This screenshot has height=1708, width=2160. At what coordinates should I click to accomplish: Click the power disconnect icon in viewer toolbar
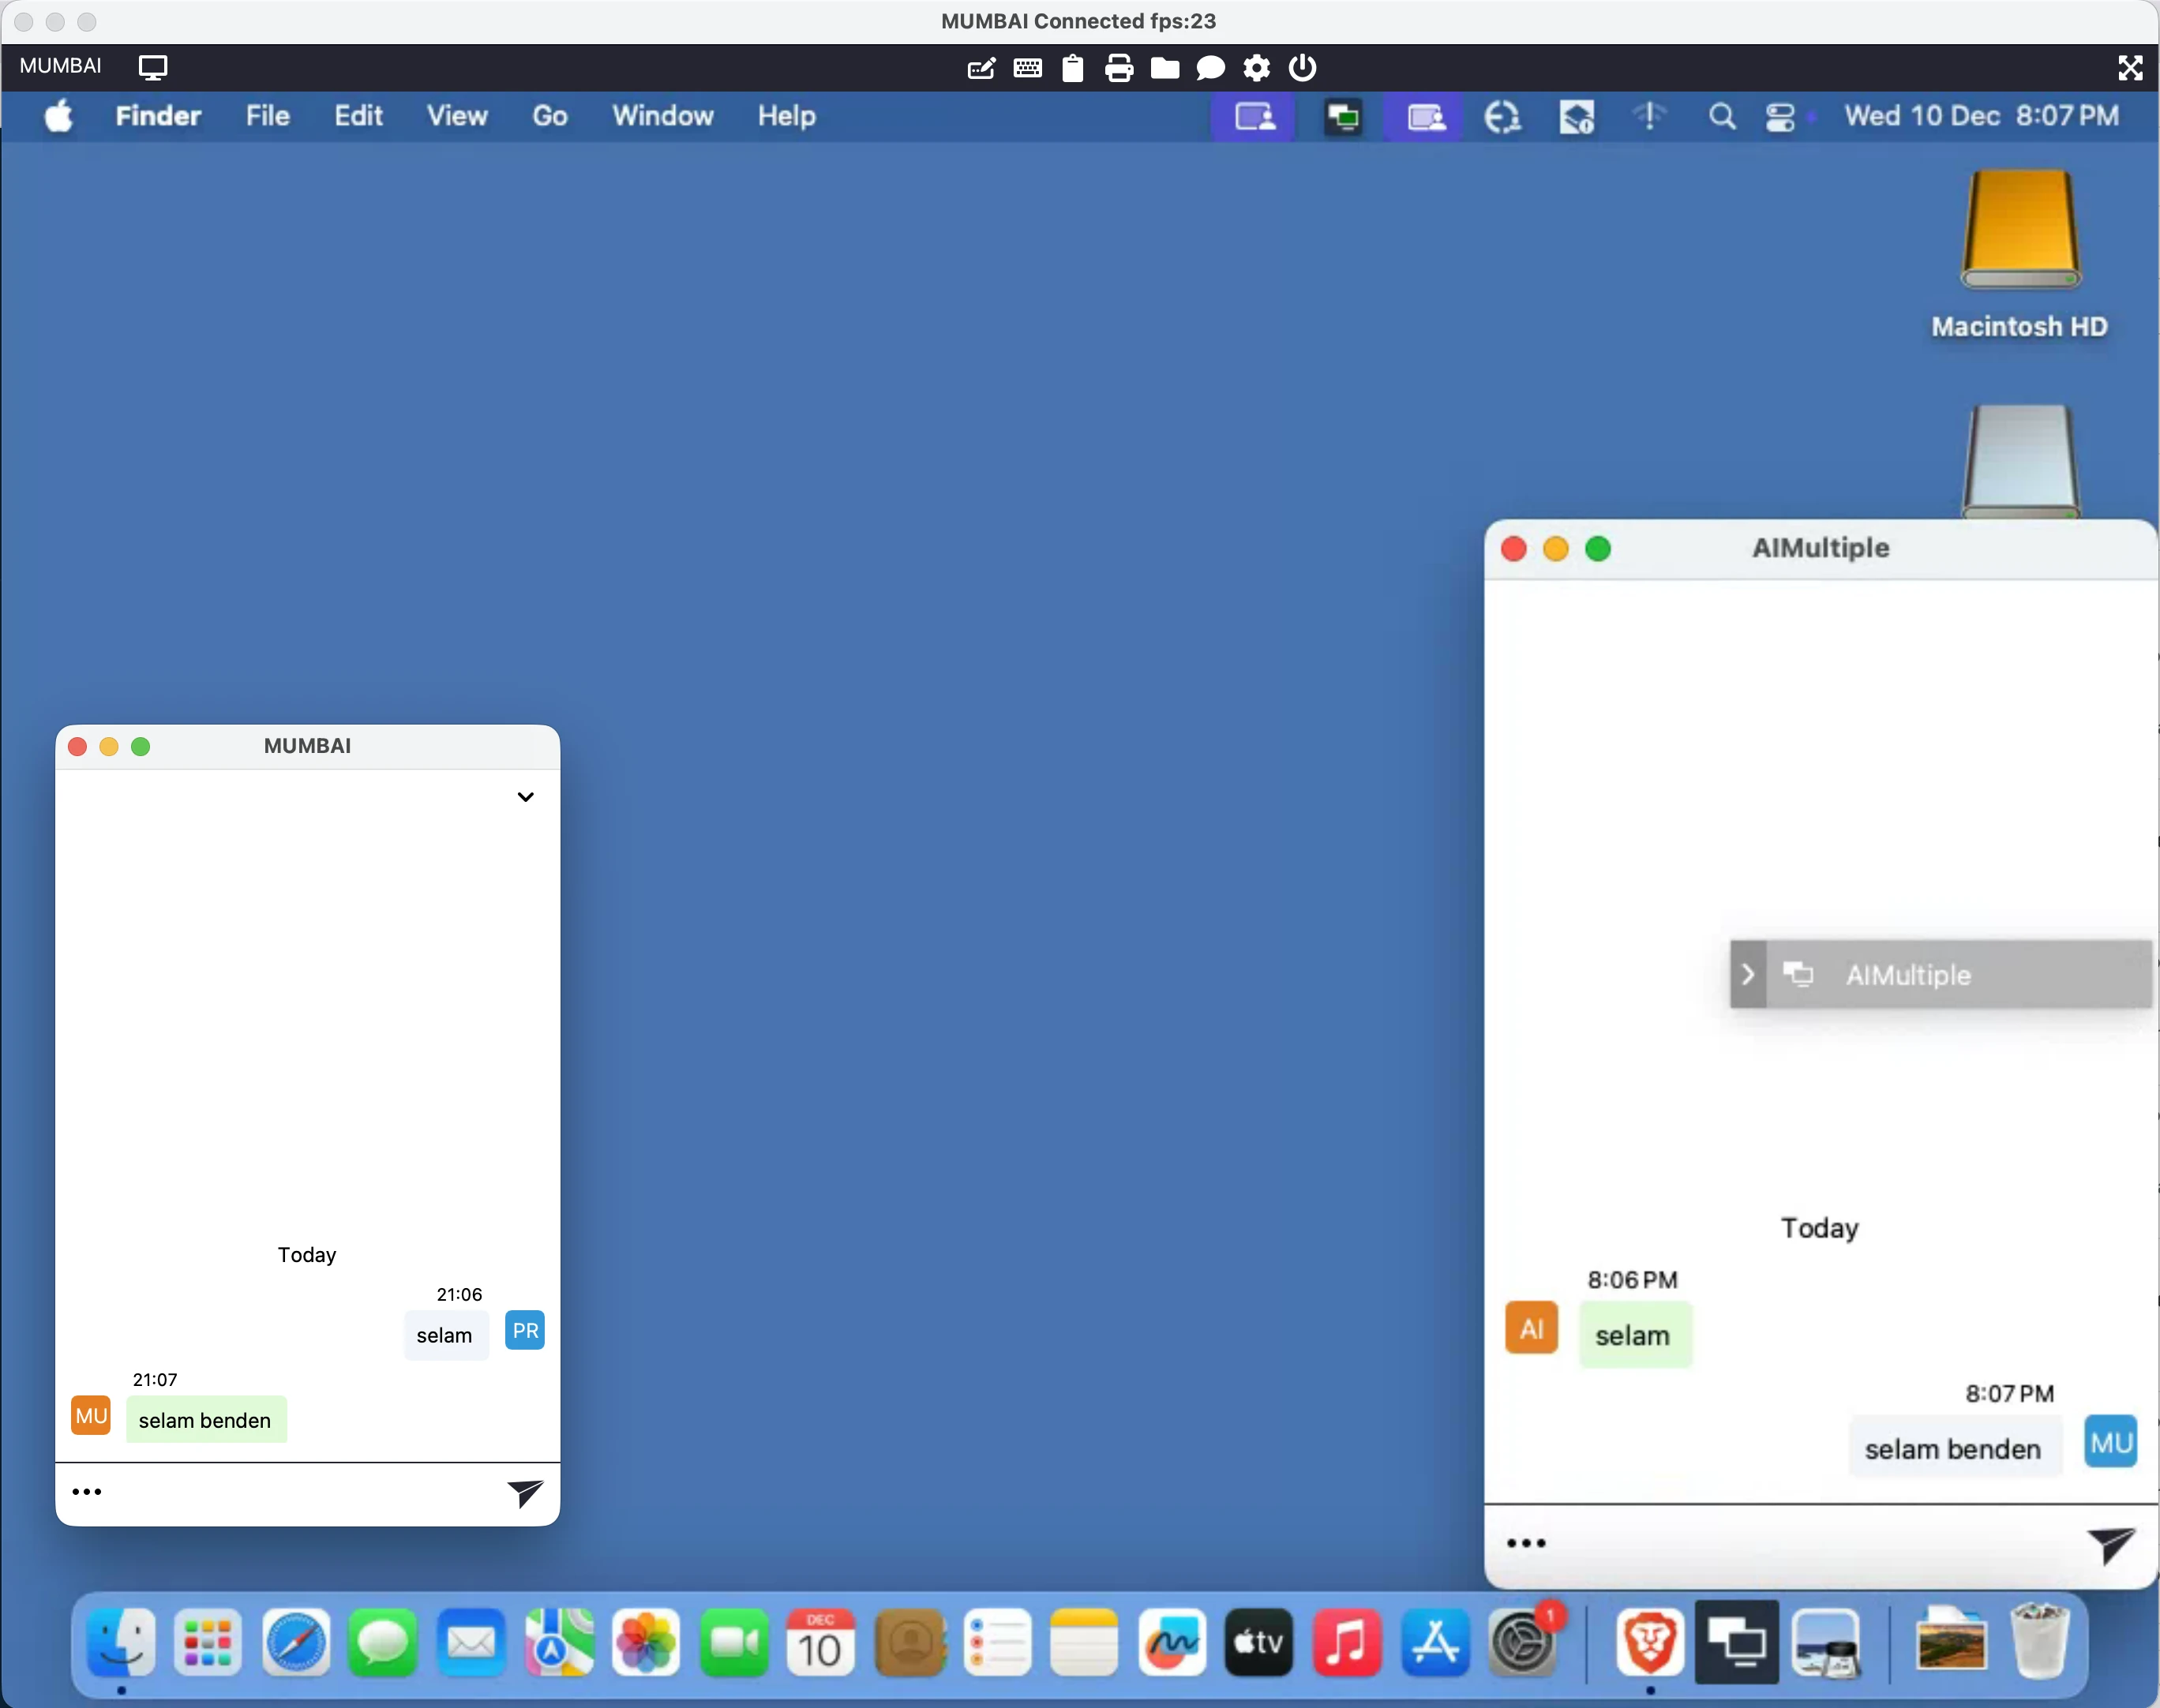coord(1302,68)
